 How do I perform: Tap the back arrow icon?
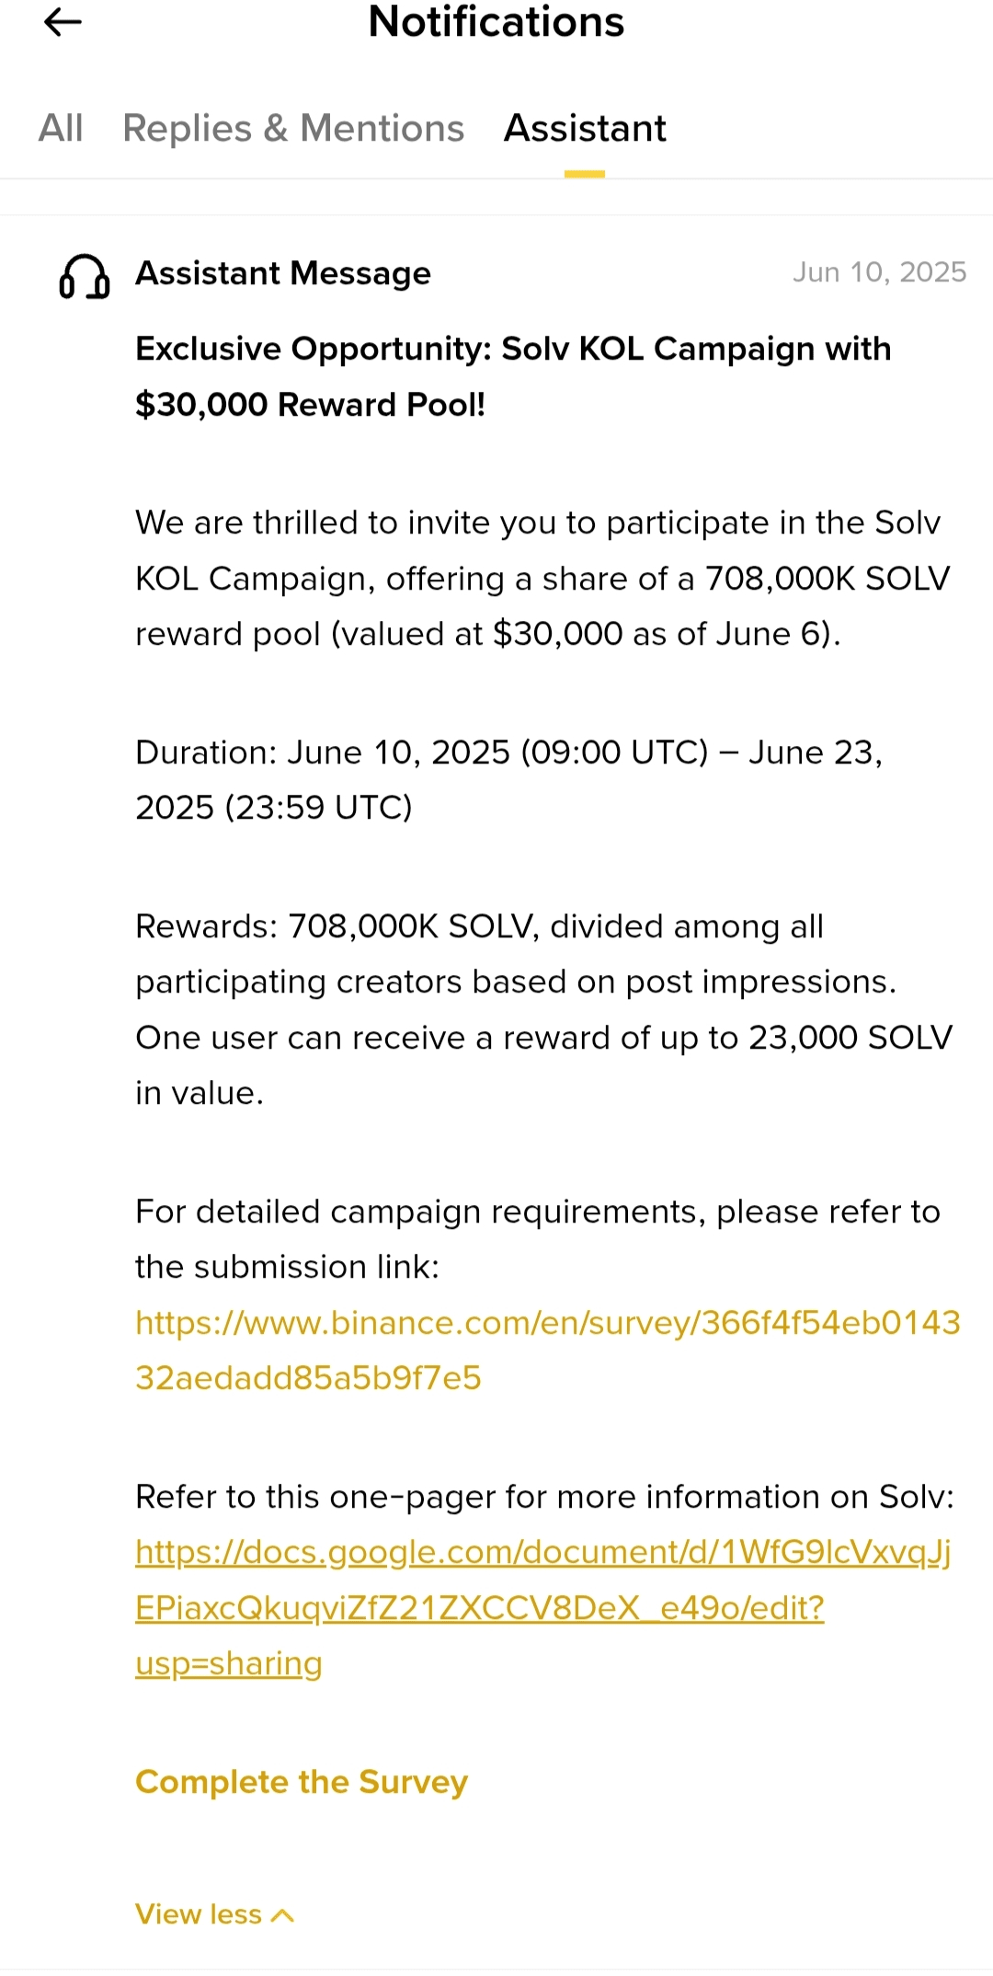63,22
